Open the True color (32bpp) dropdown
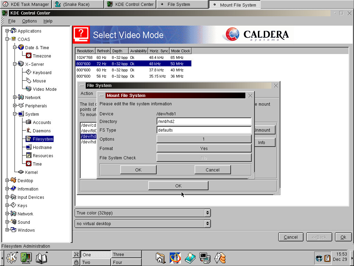 click(x=142, y=213)
